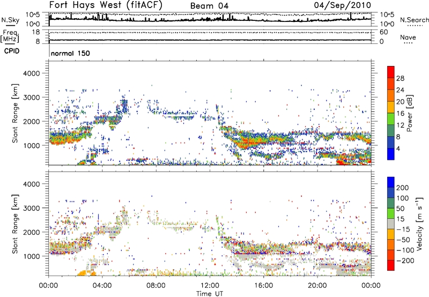
Task: Click the red top segment of power colorbar
Action: point(391,72)
